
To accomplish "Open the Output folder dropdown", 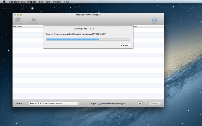I will (x=117, y=104).
